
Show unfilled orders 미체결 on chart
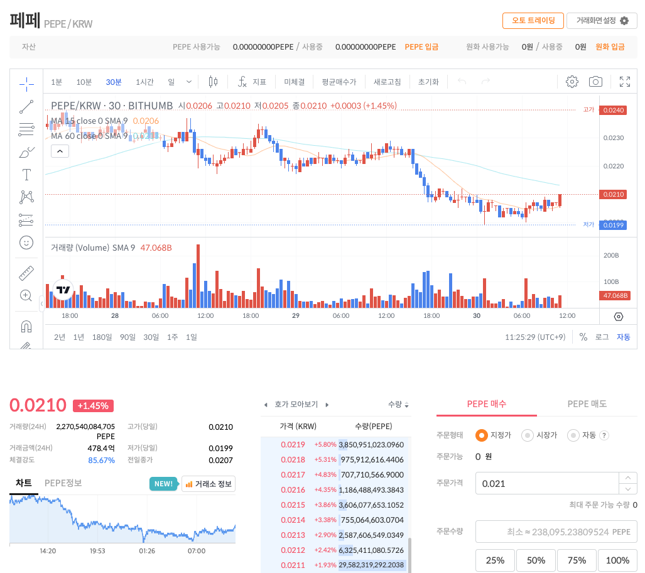point(295,82)
